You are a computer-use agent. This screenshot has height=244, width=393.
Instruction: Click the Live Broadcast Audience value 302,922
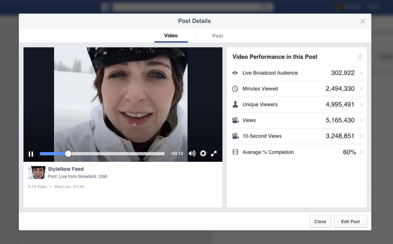[x=343, y=73]
